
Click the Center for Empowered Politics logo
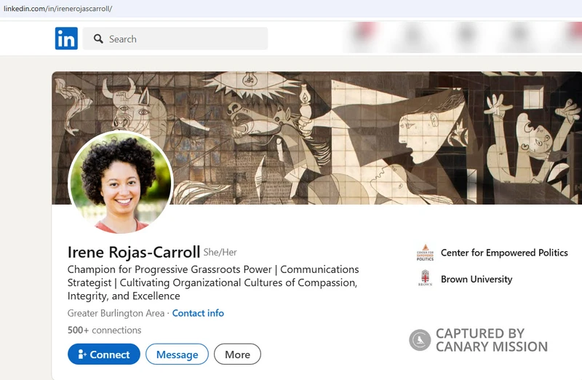(x=425, y=253)
